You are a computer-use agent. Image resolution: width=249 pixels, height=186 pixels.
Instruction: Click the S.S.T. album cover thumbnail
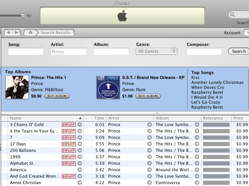point(108,87)
